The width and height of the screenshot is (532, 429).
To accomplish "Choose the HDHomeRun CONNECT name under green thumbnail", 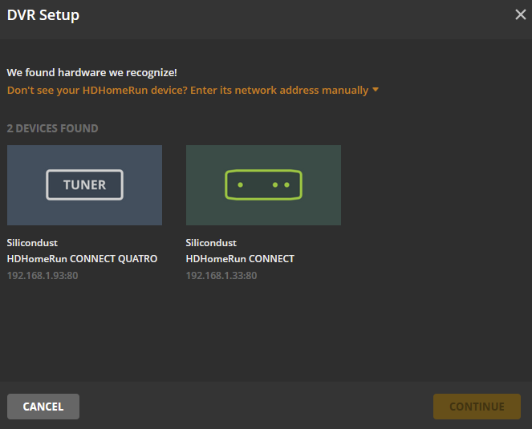I will pos(240,259).
